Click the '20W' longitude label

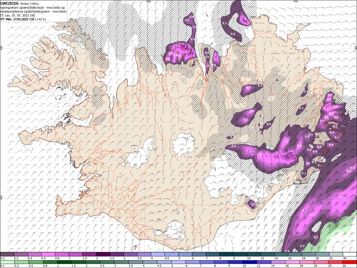tap(148, 1)
